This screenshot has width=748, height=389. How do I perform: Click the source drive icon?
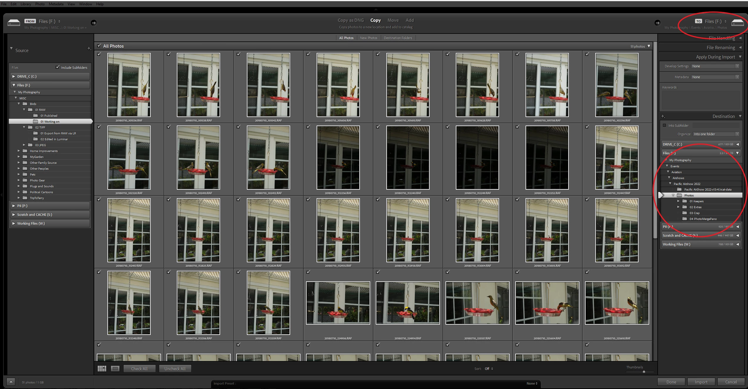click(14, 23)
